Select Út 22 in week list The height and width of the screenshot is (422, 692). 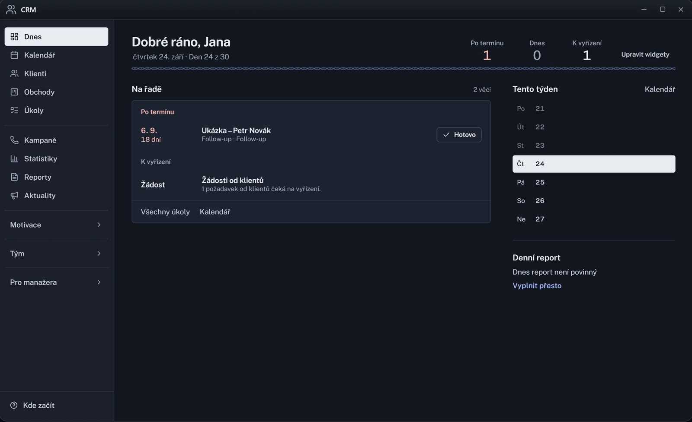pos(594,127)
